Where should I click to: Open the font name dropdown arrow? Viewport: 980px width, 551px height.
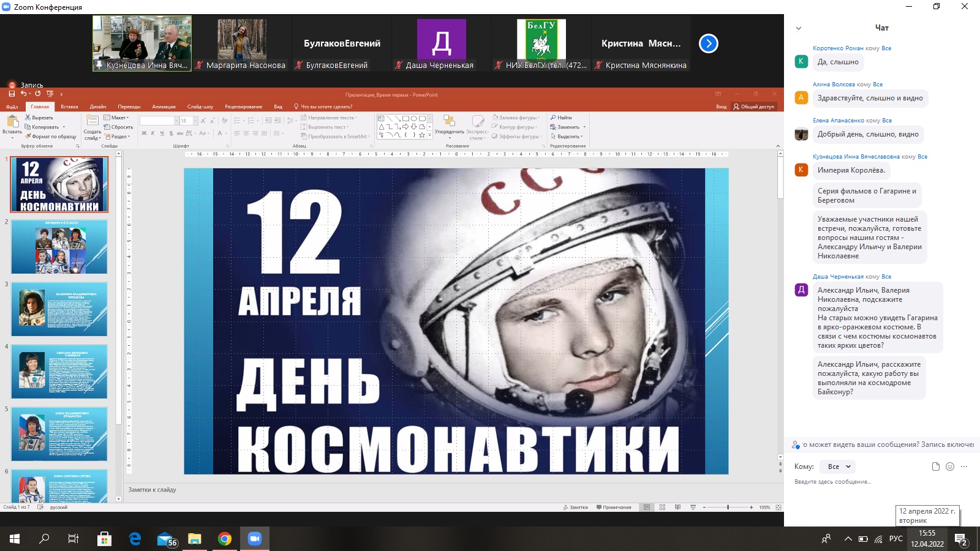coord(176,121)
